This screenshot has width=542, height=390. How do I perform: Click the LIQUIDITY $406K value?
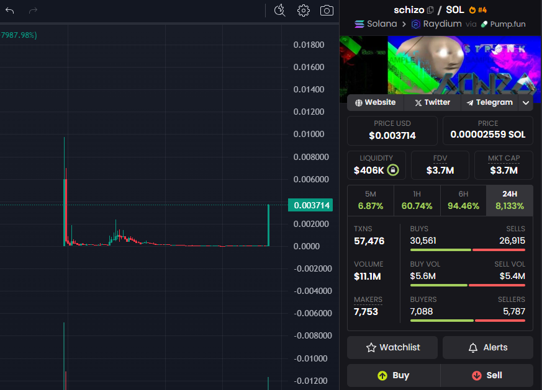click(x=369, y=170)
